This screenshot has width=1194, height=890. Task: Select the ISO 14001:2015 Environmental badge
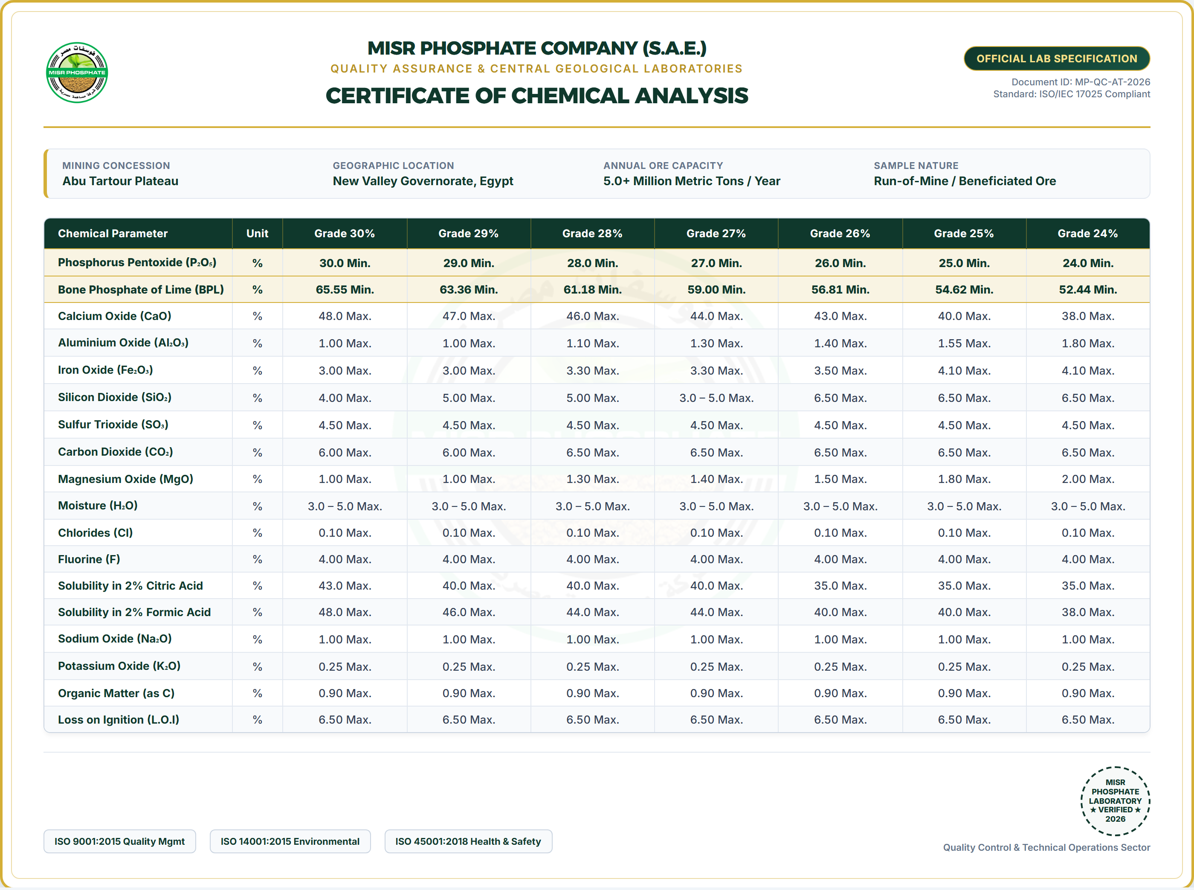tap(290, 841)
